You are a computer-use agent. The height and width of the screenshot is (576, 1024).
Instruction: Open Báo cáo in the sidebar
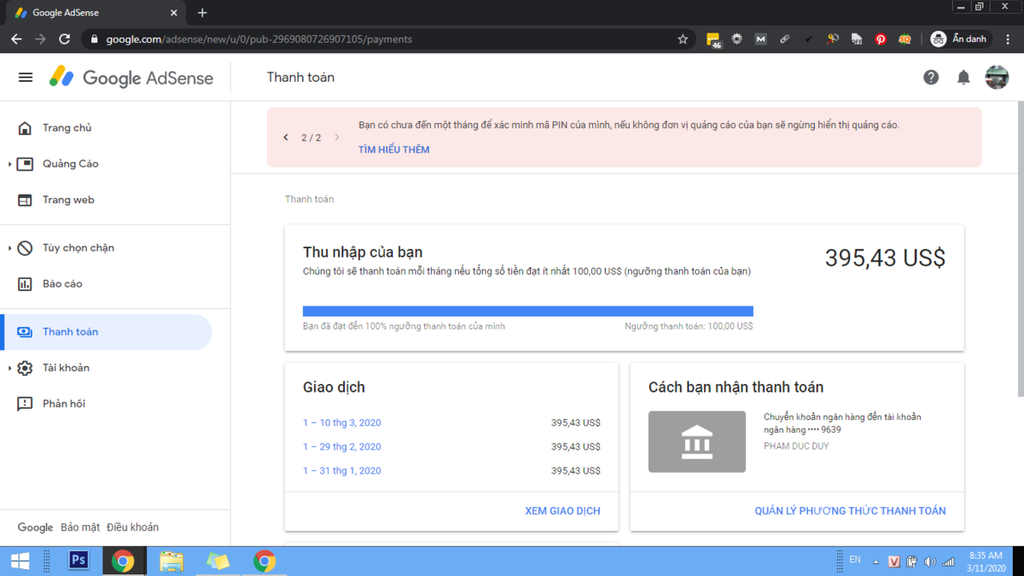62,284
